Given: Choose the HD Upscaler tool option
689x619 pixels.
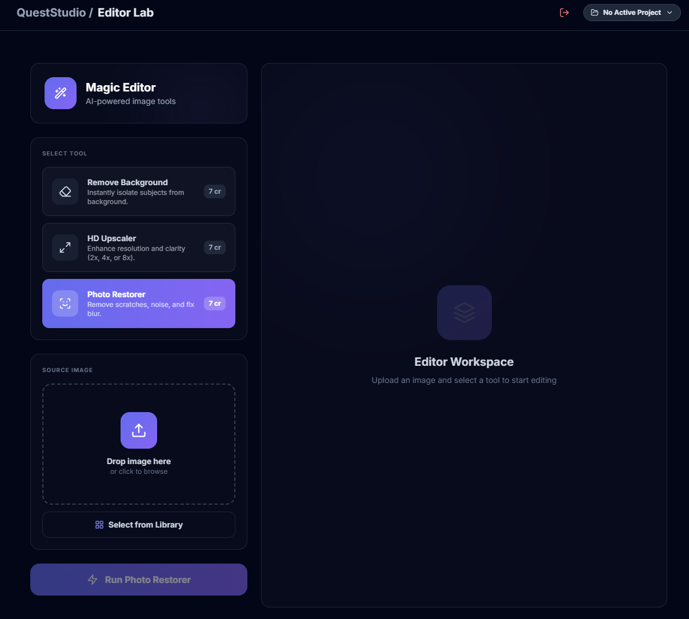Looking at the screenshot, I should click(139, 247).
